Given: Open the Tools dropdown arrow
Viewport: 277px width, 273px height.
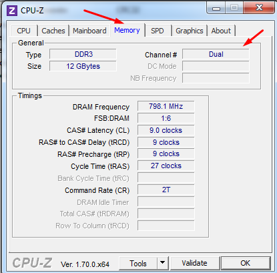Looking at the screenshot, I should 163,263.
